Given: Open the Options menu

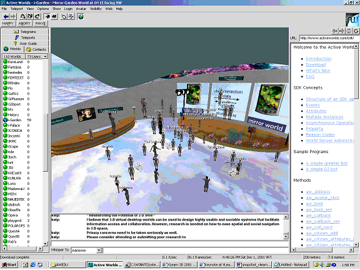Looking at the screenshot, I should pyautogui.click(x=43, y=9).
